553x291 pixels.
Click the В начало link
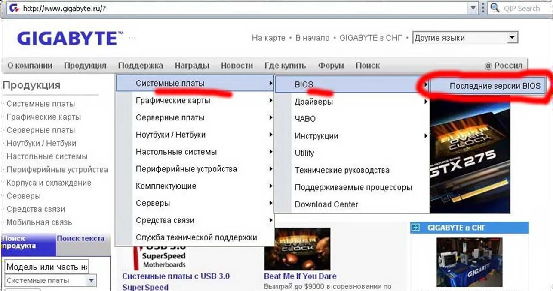pos(312,38)
